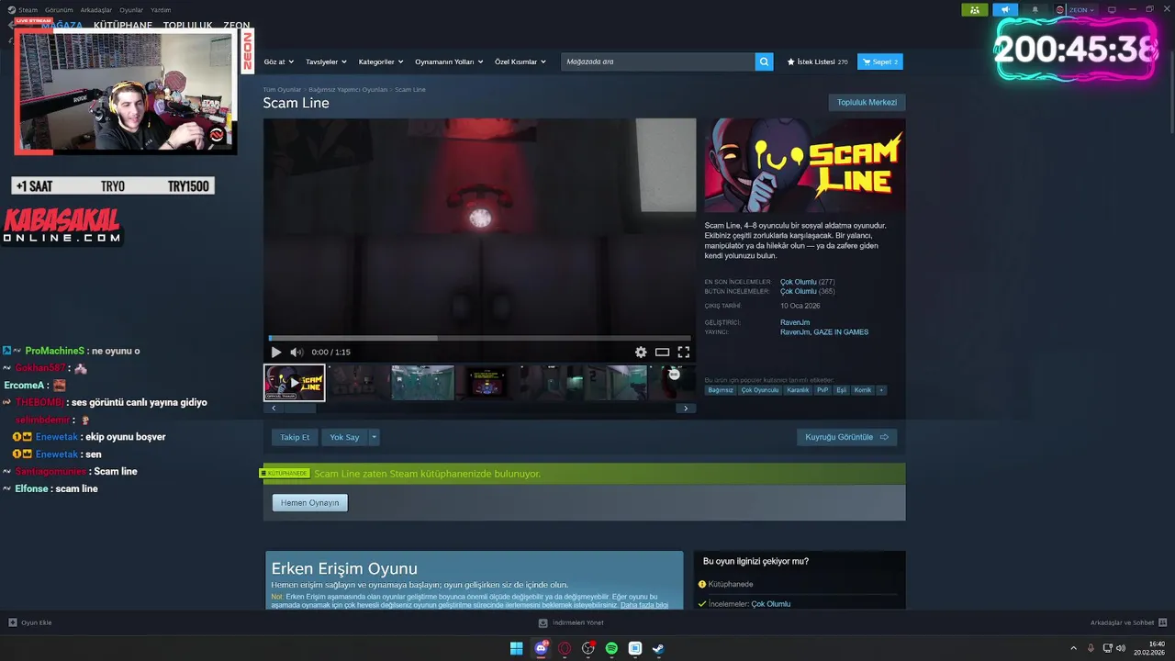This screenshot has width=1175, height=661.
Task: Open the Görünüm menu
Action: tap(58, 9)
